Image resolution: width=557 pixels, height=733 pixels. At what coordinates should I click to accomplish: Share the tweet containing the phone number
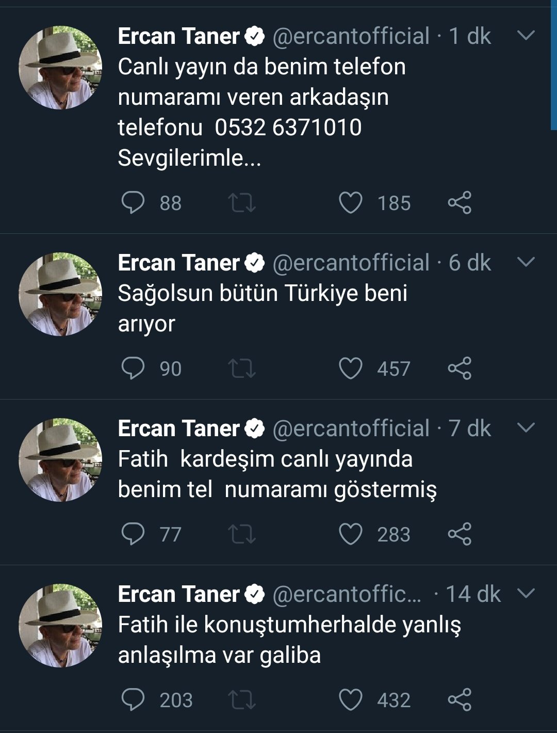tap(460, 202)
